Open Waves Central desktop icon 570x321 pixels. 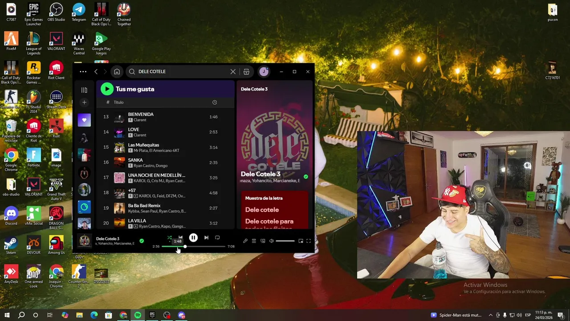(79, 44)
